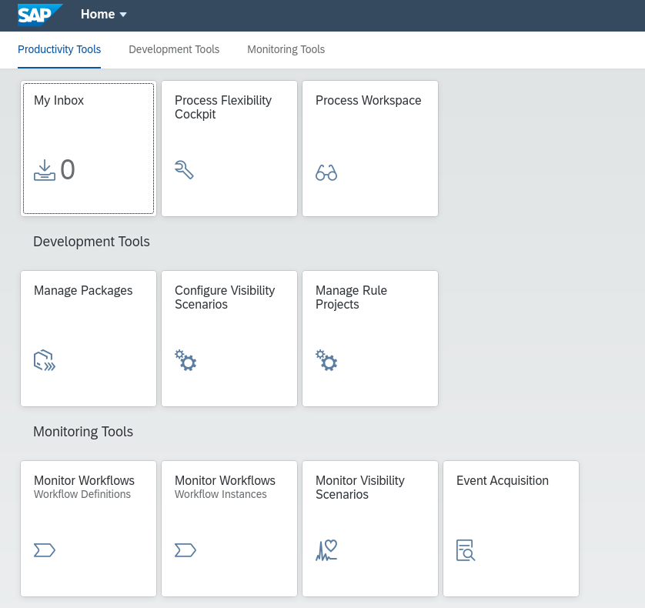Open the My Inbox tile title

pos(59,100)
